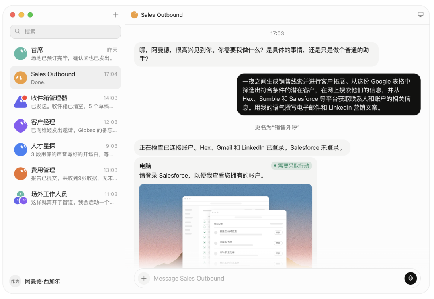Click the magnifier icon in the search box
The width and height of the screenshot is (434, 299).
(x=18, y=31)
